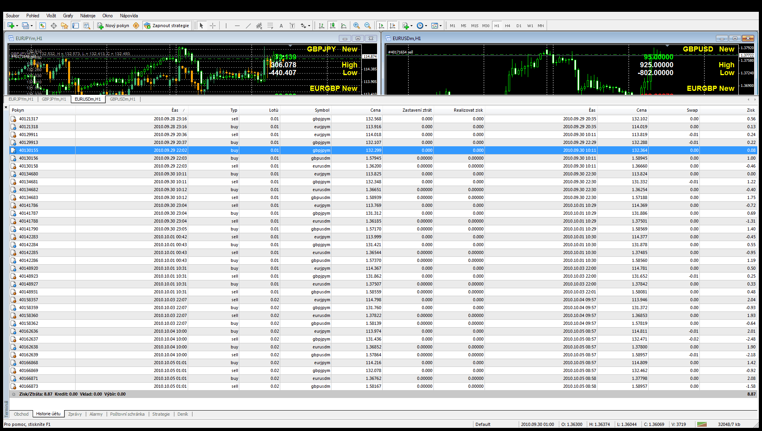Select order row 40141786
This screenshot has width=762, height=431.
click(x=383, y=205)
